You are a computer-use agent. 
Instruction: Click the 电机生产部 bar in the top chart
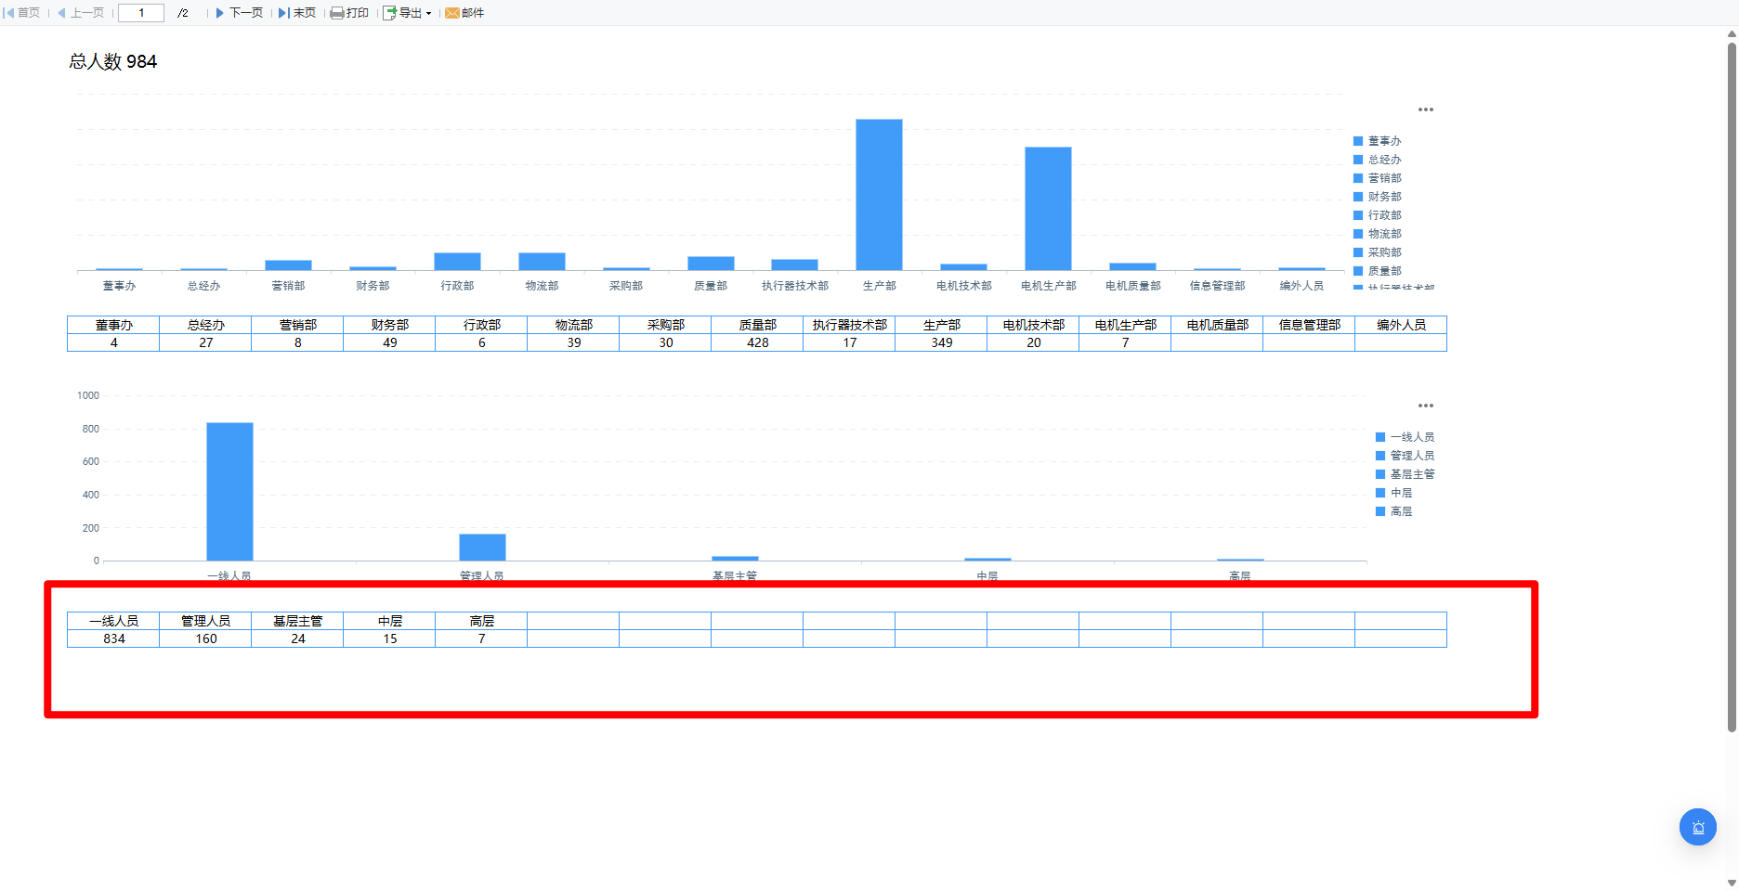coord(1048,209)
